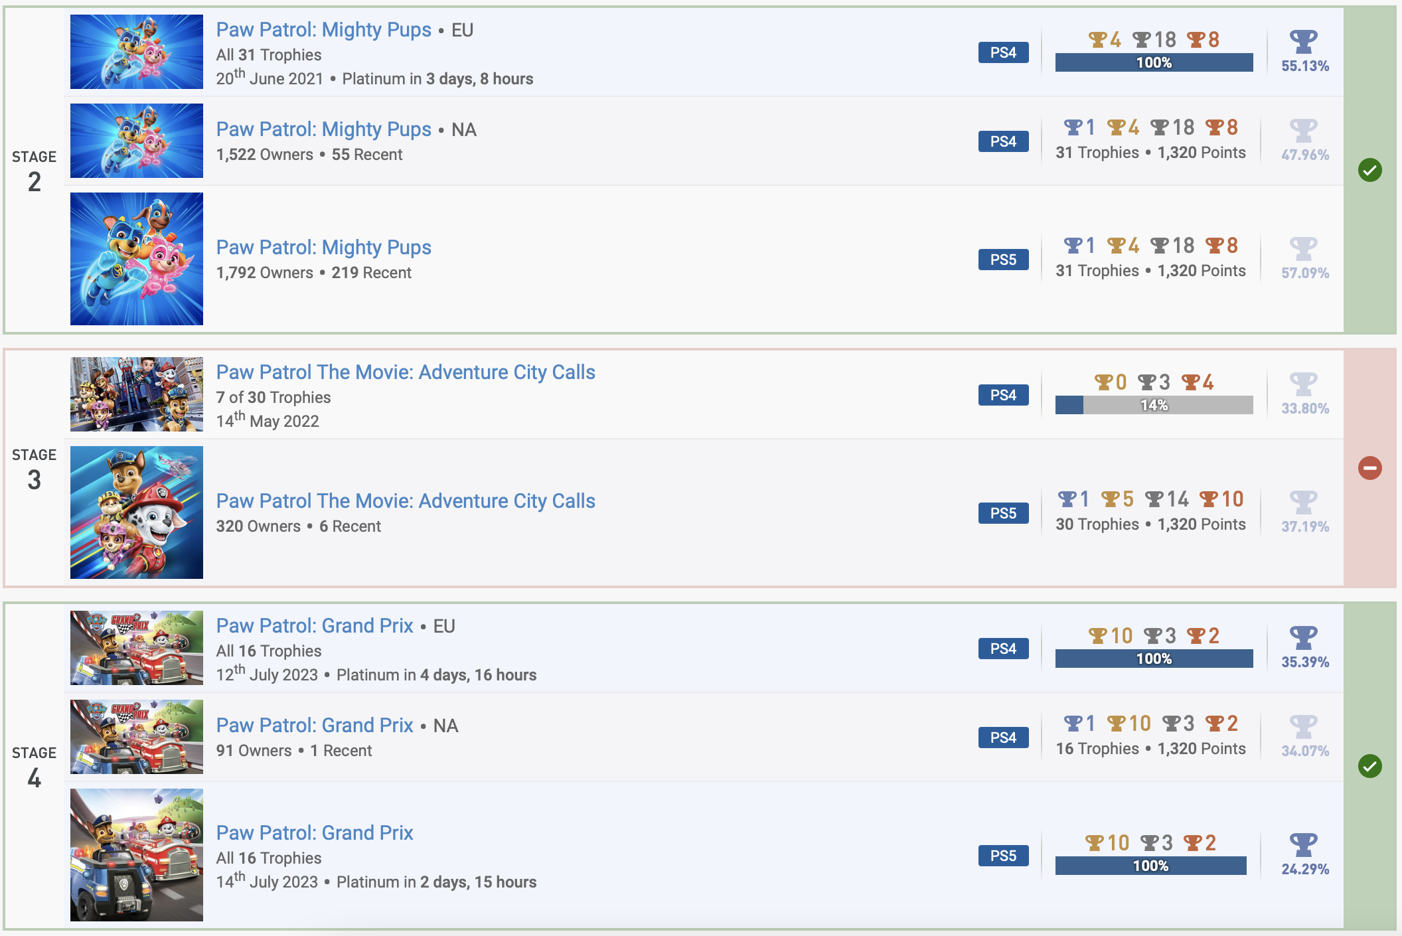Click the Mighty Pups PS5 cover thumbnail
This screenshot has width=1402, height=936.
pyautogui.click(x=137, y=259)
